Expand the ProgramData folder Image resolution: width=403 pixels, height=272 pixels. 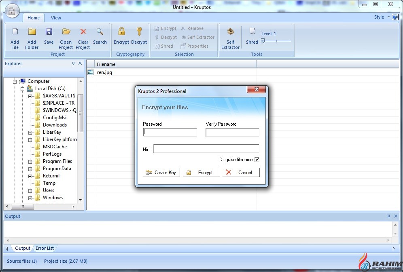30,169
